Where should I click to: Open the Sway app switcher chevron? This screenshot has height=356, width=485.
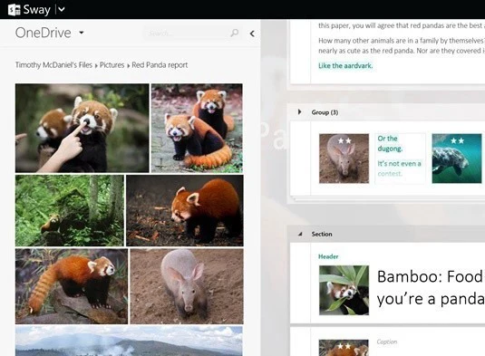[62, 9]
